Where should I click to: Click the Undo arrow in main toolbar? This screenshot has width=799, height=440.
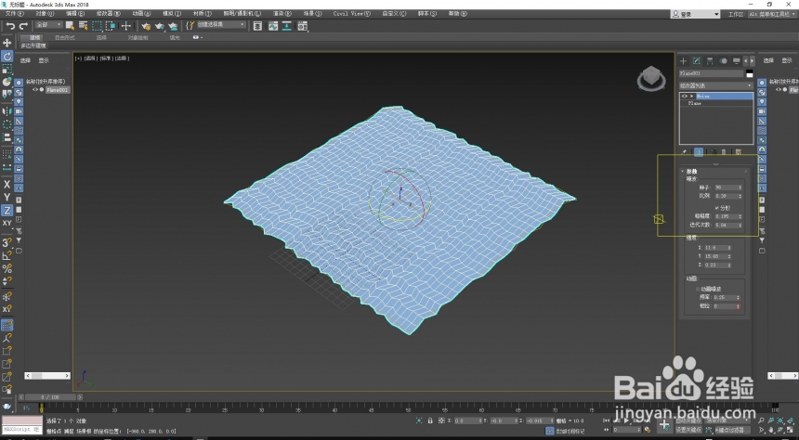10,26
